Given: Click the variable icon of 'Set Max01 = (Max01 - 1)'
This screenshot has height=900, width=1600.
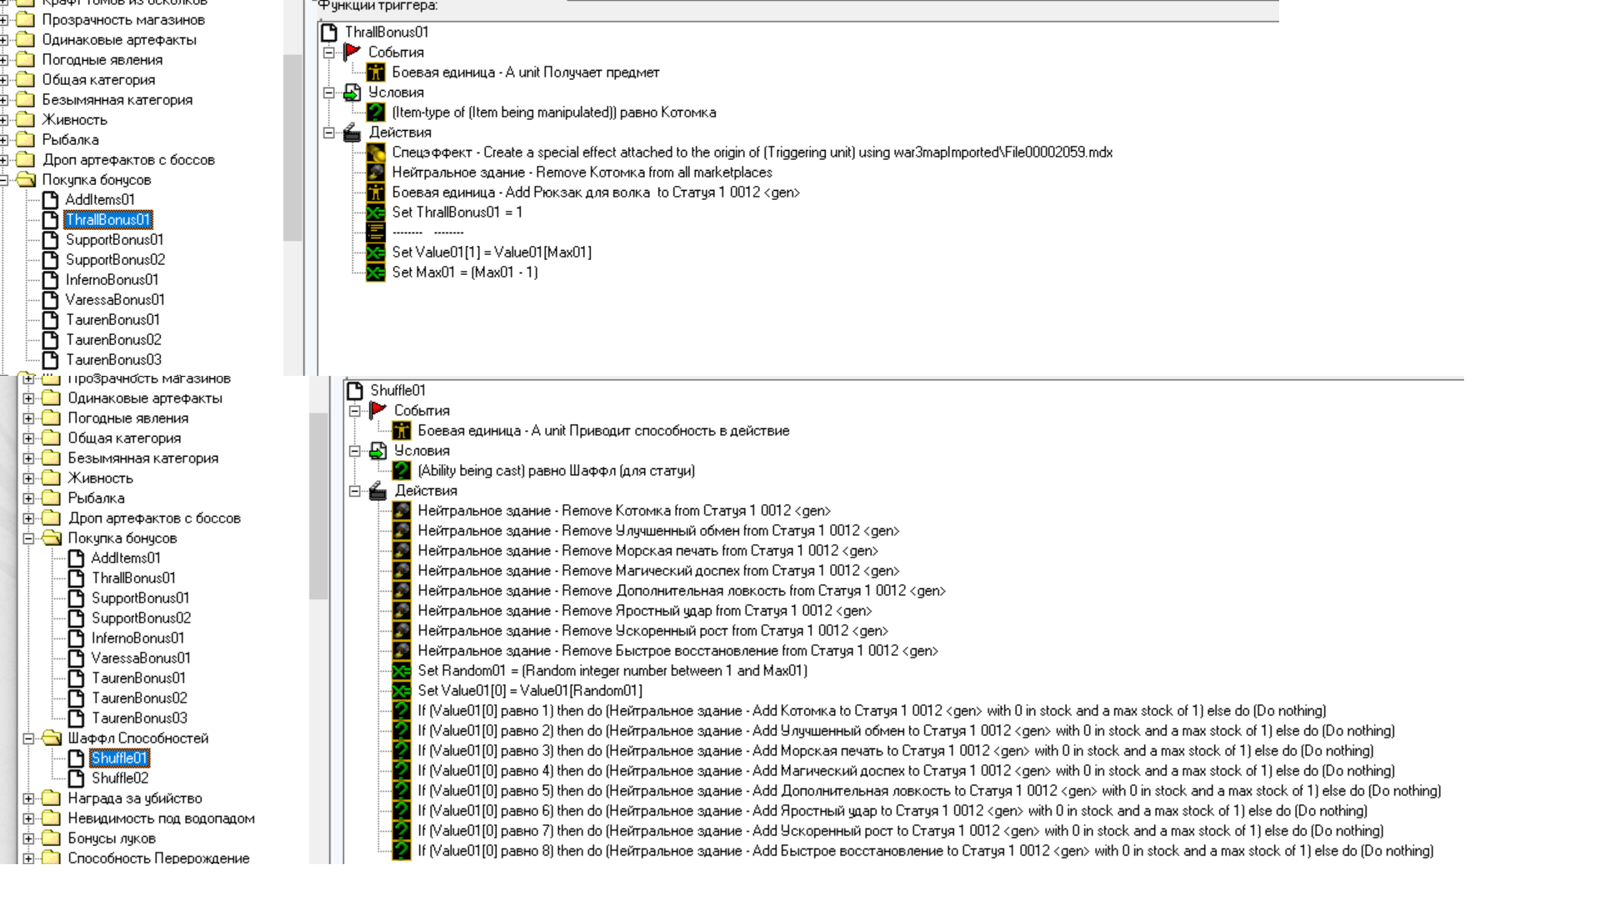Looking at the screenshot, I should click(x=376, y=272).
